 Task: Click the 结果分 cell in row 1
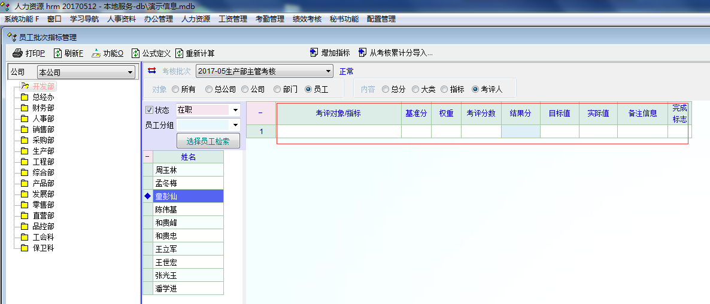click(x=520, y=131)
